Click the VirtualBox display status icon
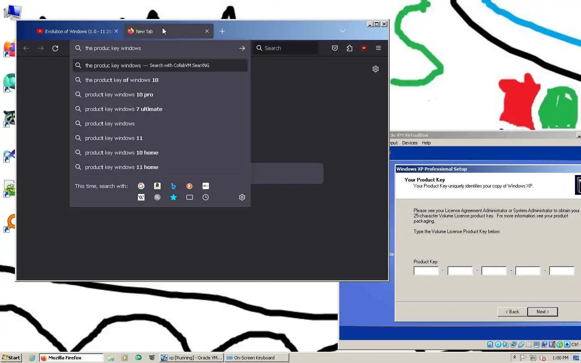 [x=536, y=344]
